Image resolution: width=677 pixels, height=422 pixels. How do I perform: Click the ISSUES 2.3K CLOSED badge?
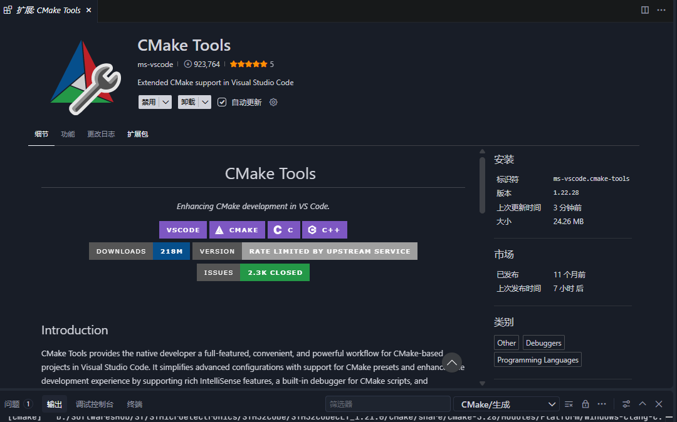click(x=253, y=272)
